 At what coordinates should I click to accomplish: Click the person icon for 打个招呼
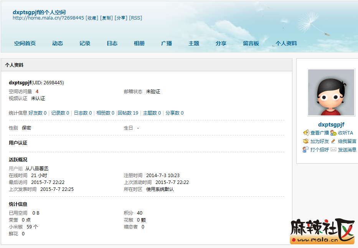point(306,149)
